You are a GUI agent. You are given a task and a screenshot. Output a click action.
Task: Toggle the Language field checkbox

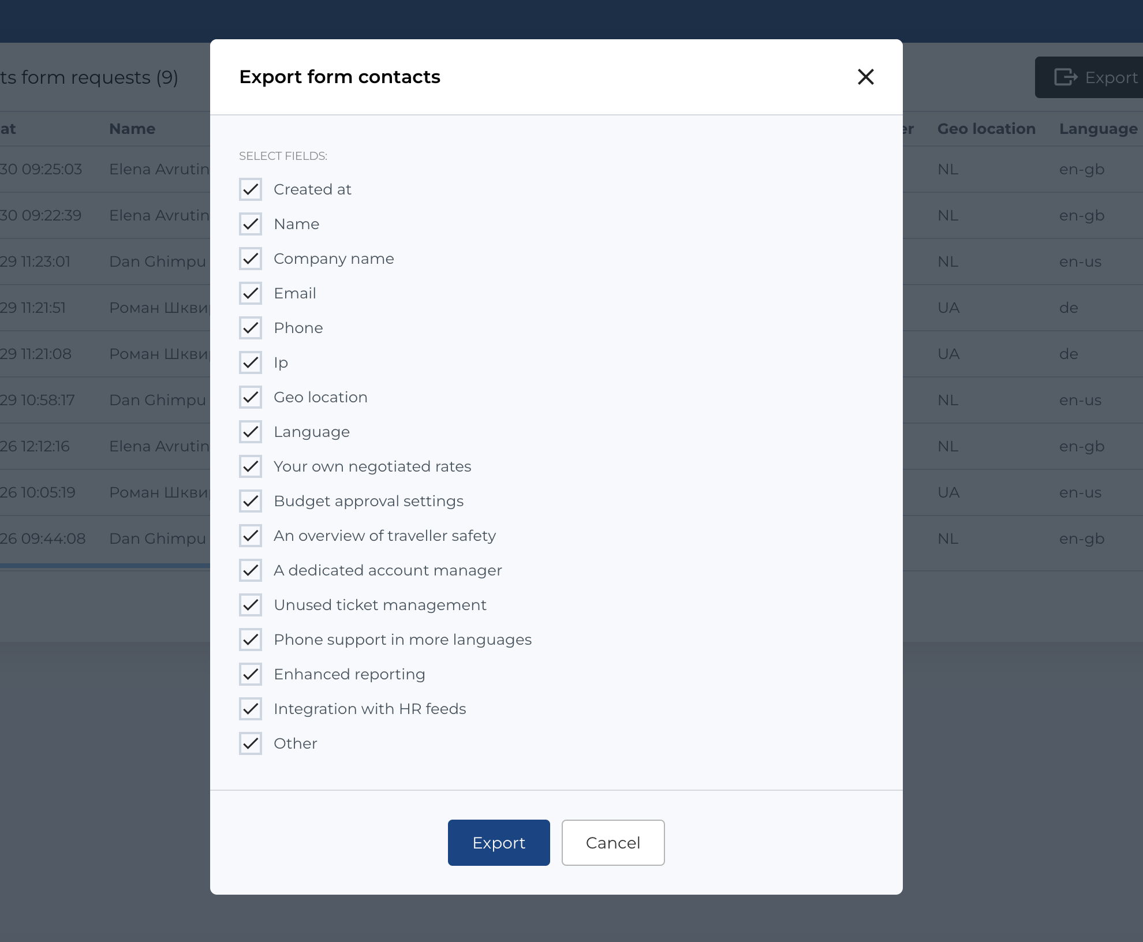point(251,432)
